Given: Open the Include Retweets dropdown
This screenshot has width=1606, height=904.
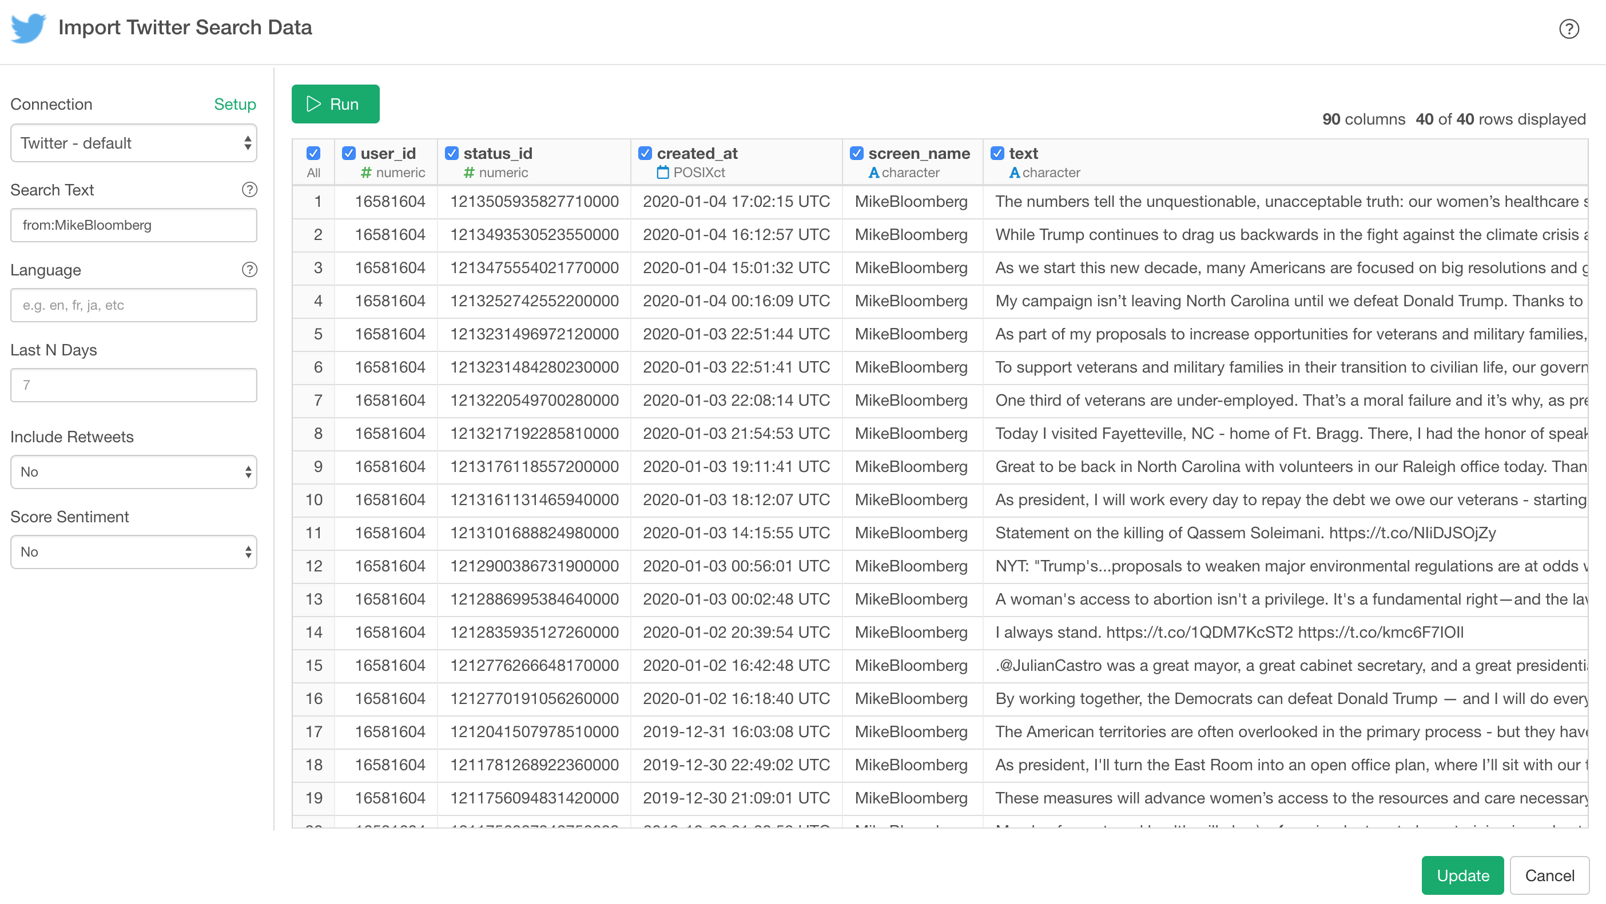Looking at the screenshot, I should point(133,471).
